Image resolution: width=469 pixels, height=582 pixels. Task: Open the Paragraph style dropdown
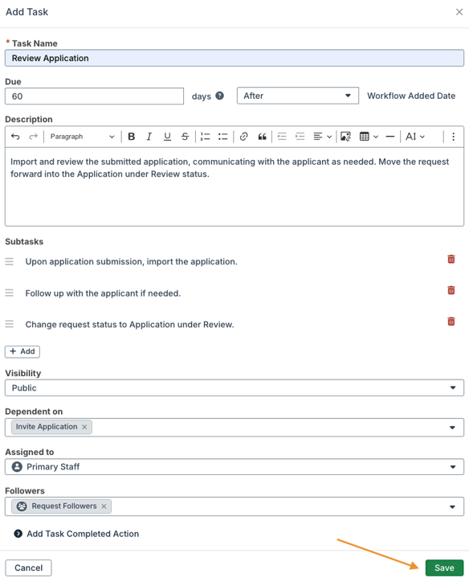point(82,137)
